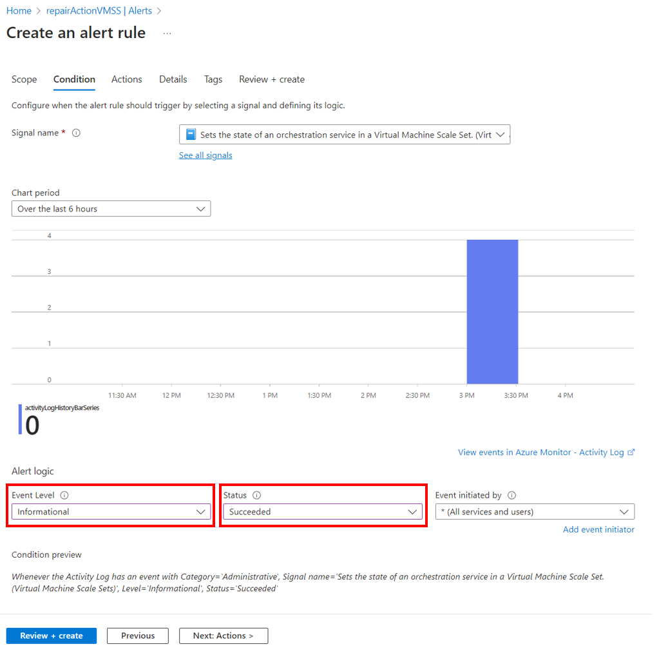659x653 pixels.
Task: Click the Status info icon
Action: pos(257,495)
